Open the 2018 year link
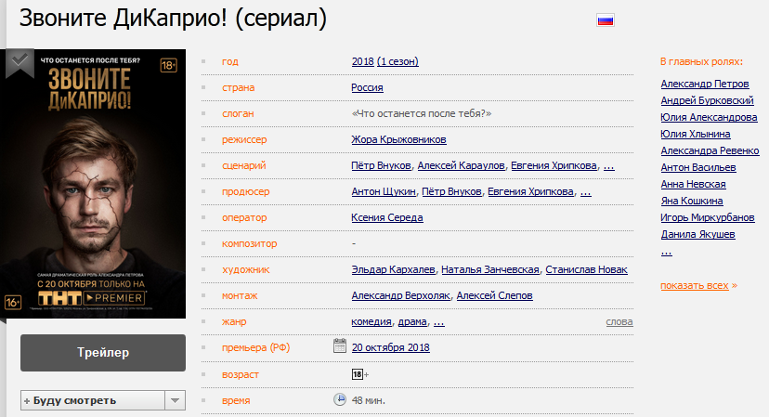769x417 pixels. (x=363, y=61)
